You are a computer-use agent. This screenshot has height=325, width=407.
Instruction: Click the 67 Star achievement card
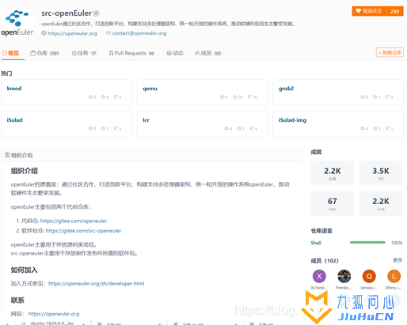333,204
